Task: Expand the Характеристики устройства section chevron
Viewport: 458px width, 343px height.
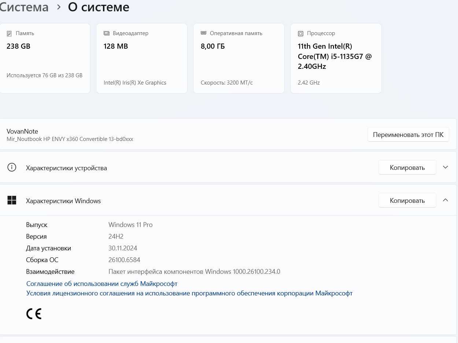Action: click(446, 167)
